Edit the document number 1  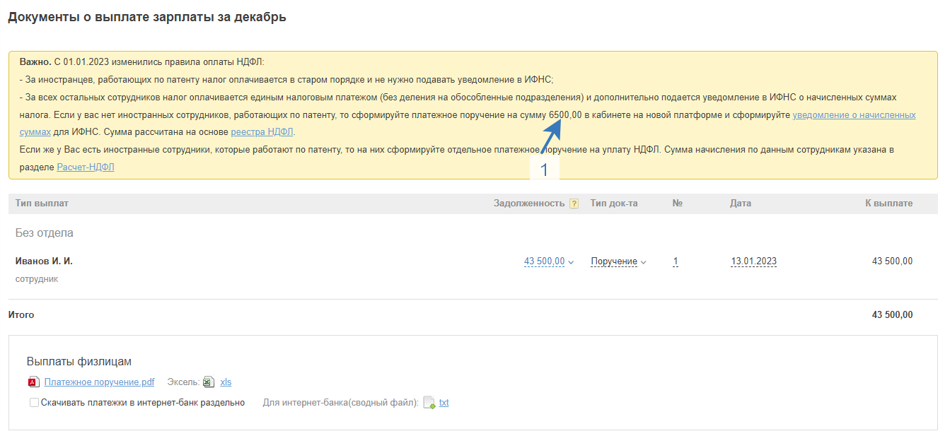[676, 261]
